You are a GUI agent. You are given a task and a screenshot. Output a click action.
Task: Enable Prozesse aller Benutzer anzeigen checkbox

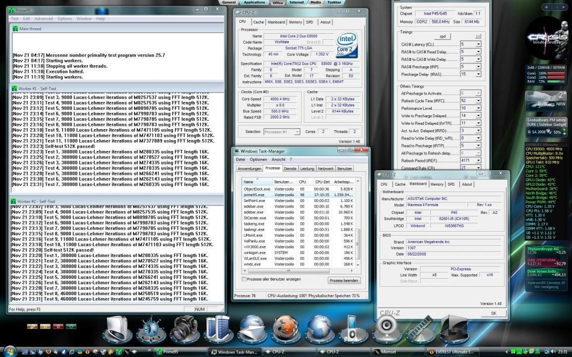(x=244, y=279)
